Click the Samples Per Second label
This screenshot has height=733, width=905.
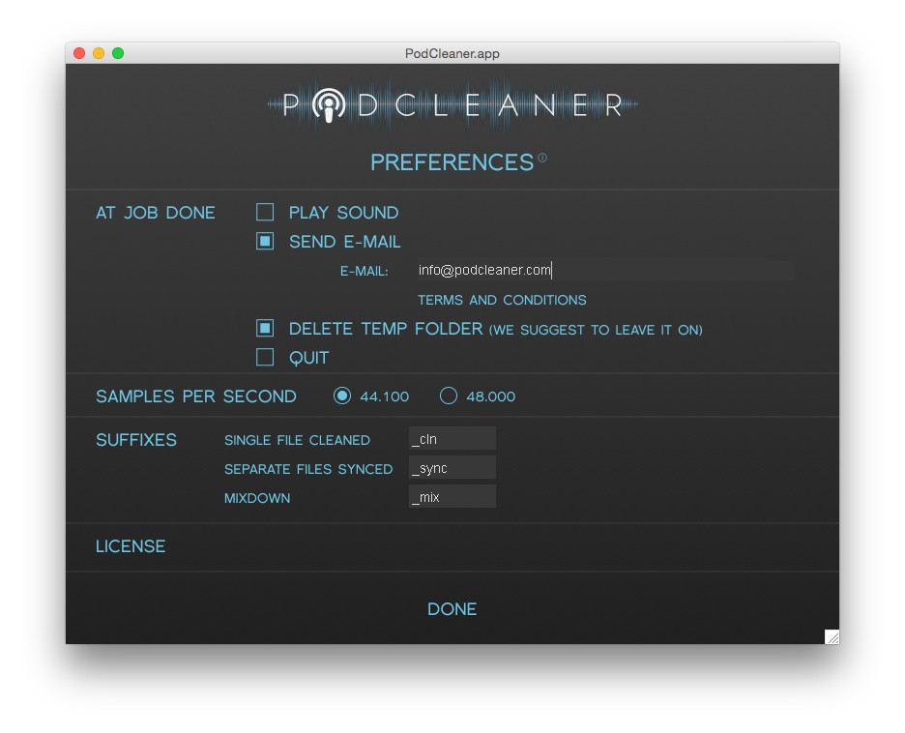pyautogui.click(x=196, y=396)
